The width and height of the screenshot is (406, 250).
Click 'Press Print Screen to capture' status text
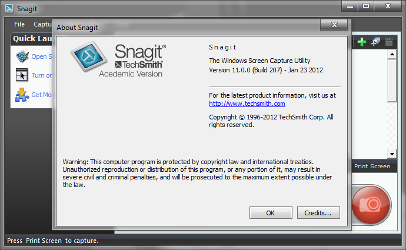pos(52,241)
